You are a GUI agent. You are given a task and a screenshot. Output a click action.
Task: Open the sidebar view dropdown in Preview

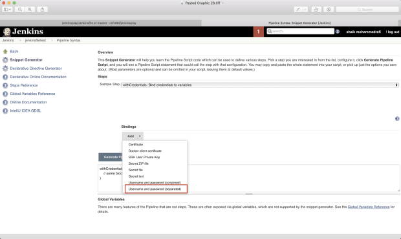(x=7, y=10)
